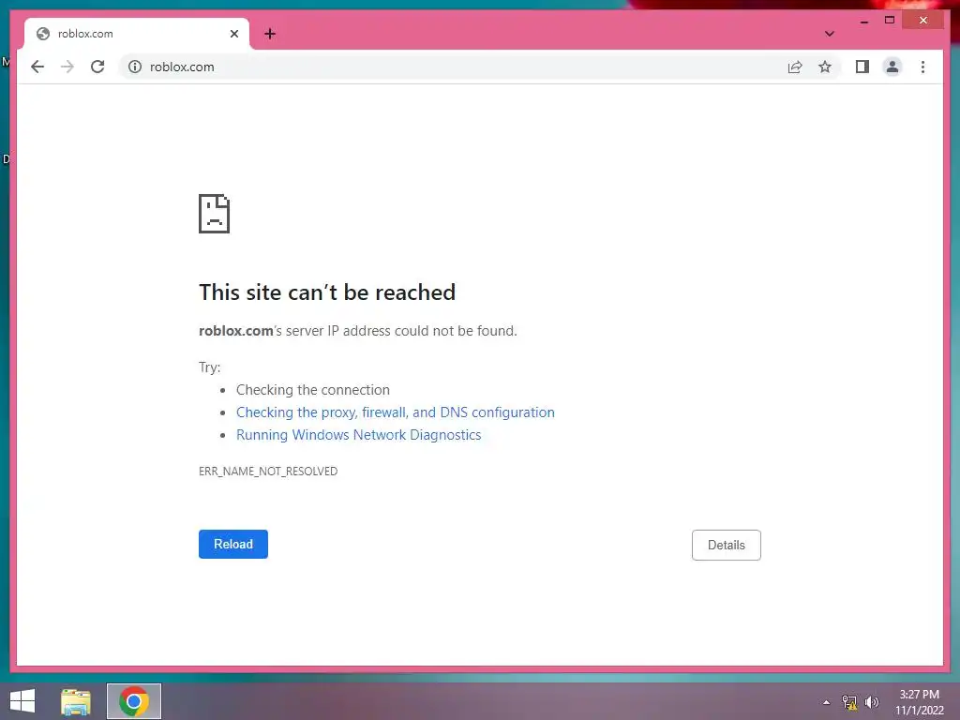The height and width of the screenshot is (720, 960).
Task: Maximize the Chrome window
Action: pyautogui.click(x=890, y=21)
